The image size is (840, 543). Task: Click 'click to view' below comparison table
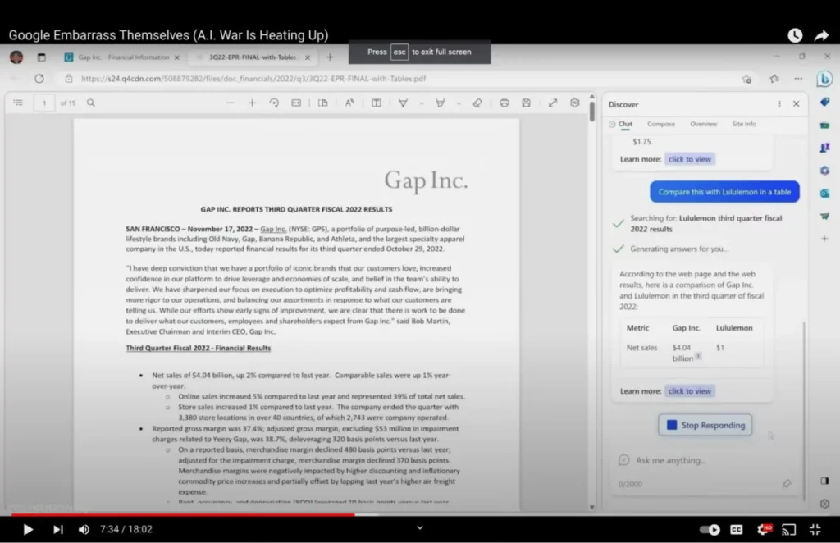point(689,391)
